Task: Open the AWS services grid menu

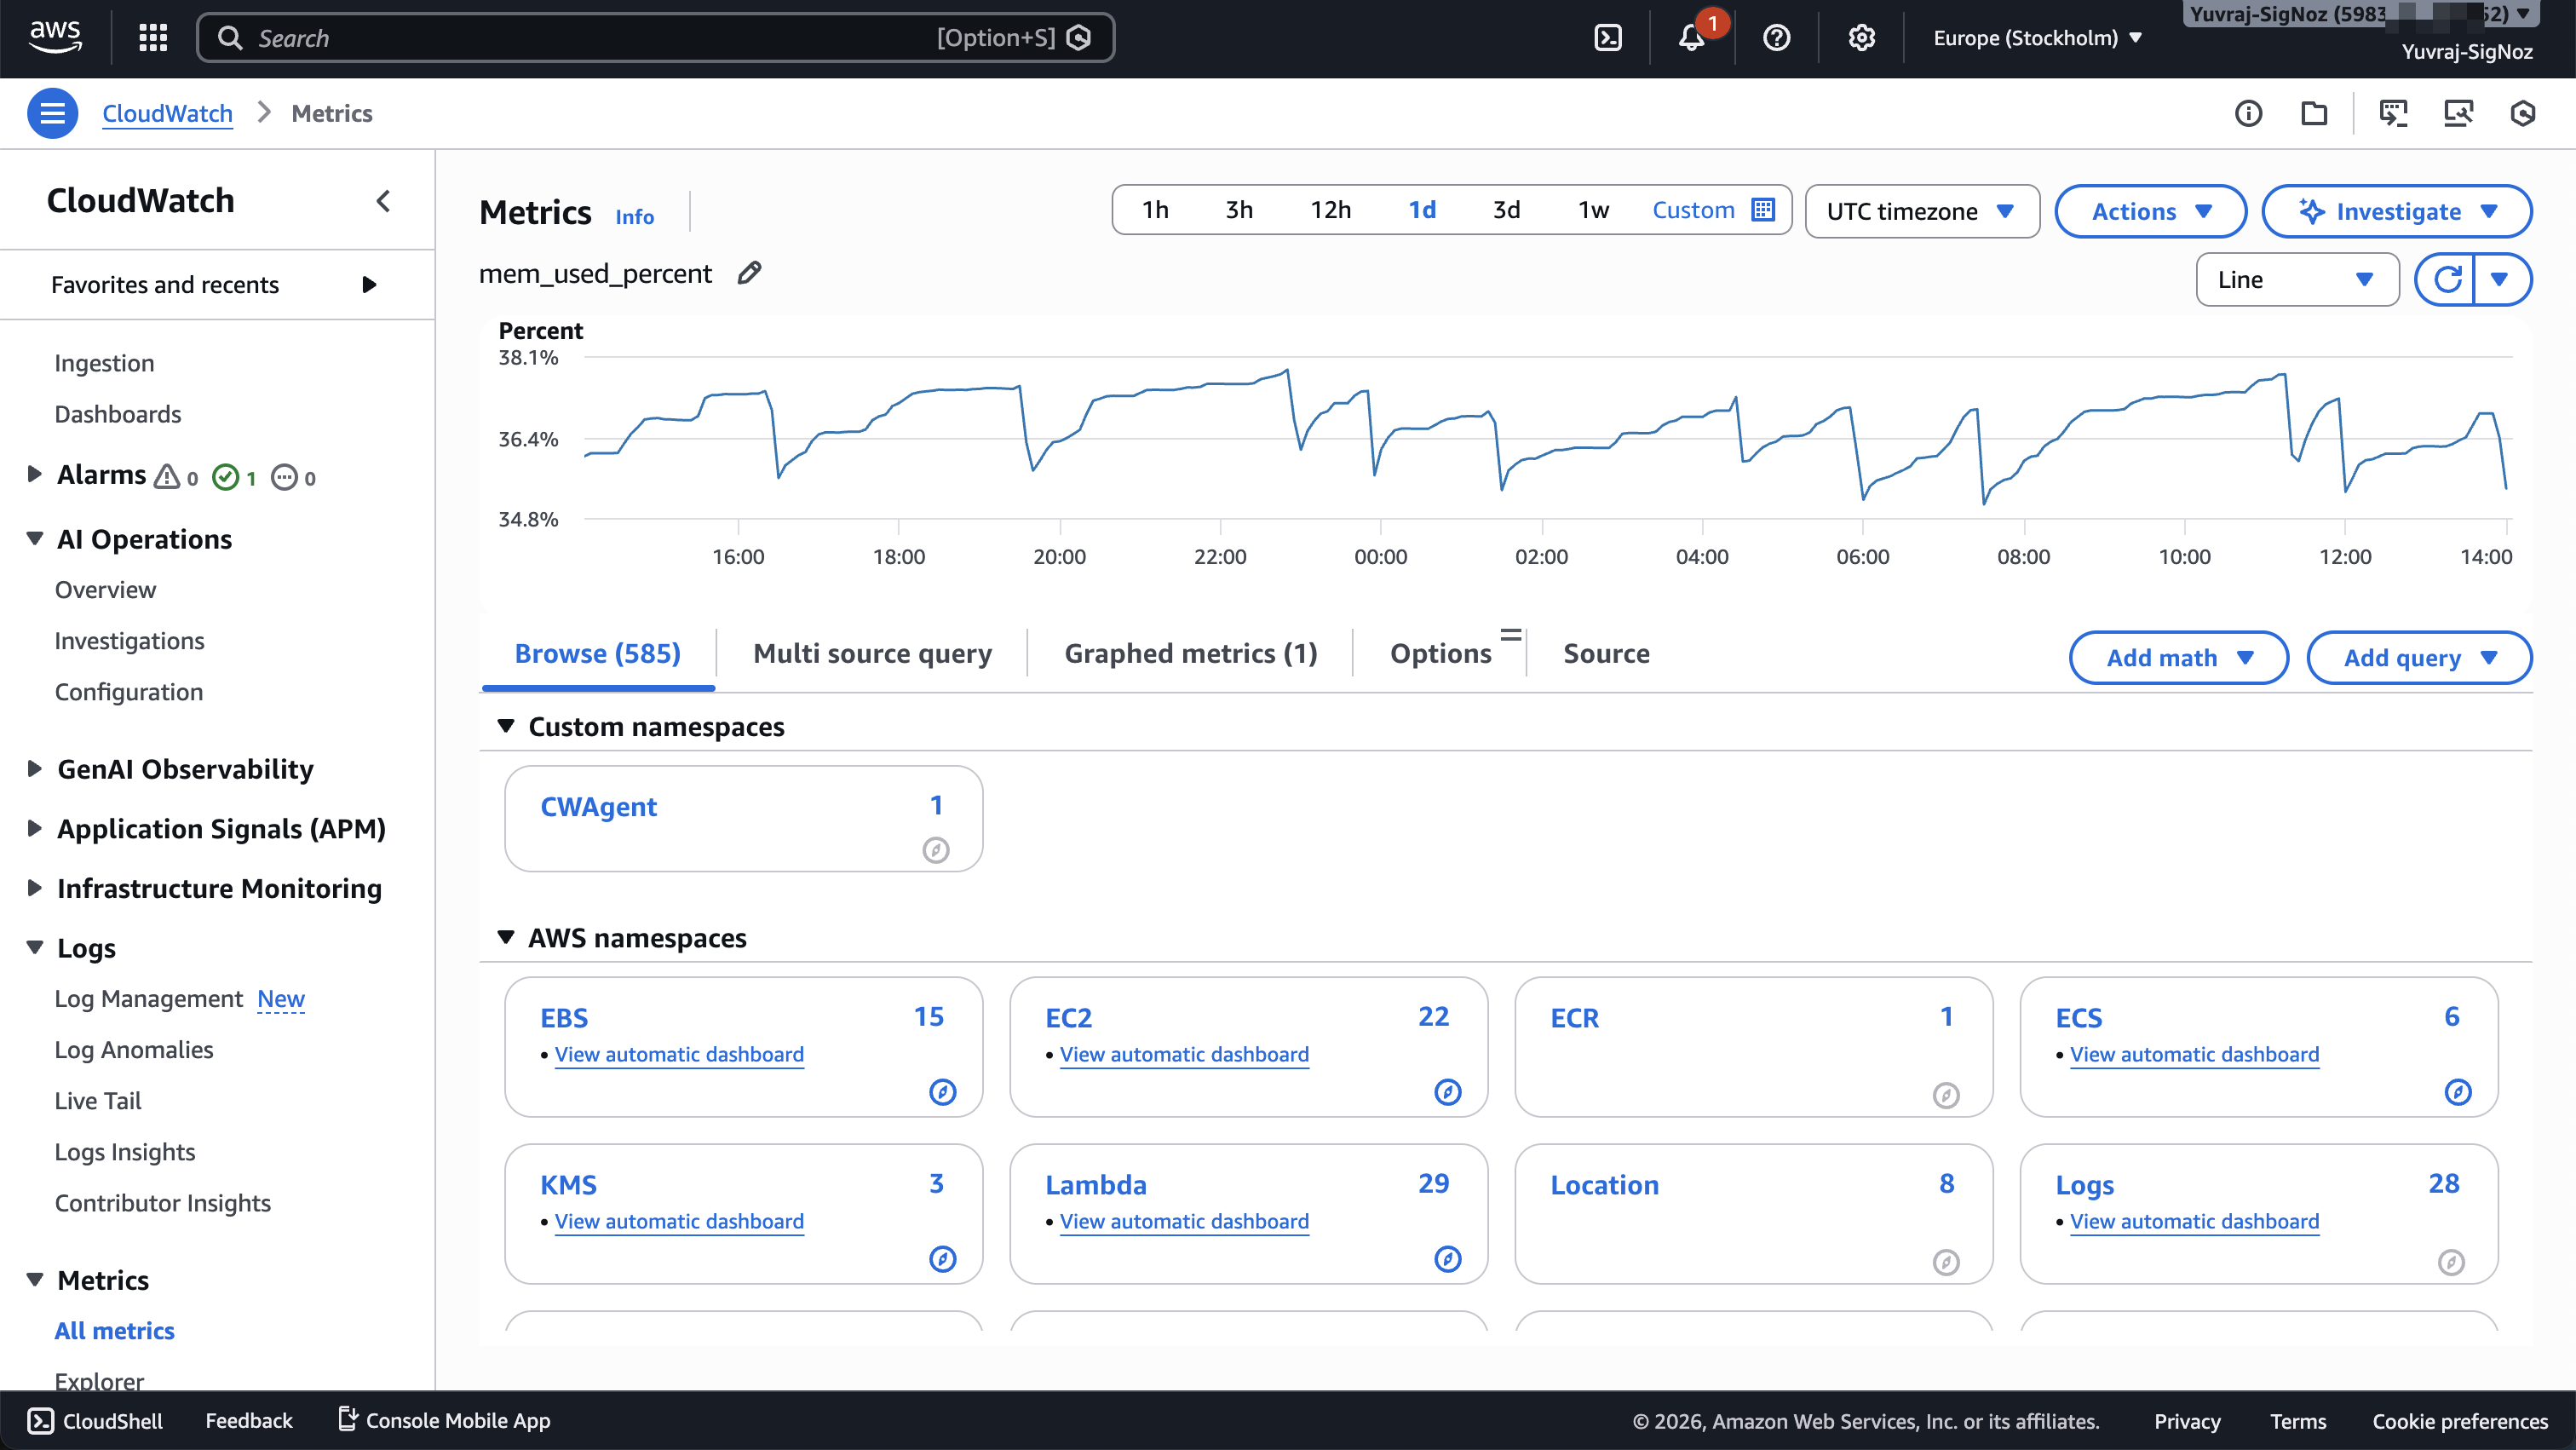Action: [152, 37]
